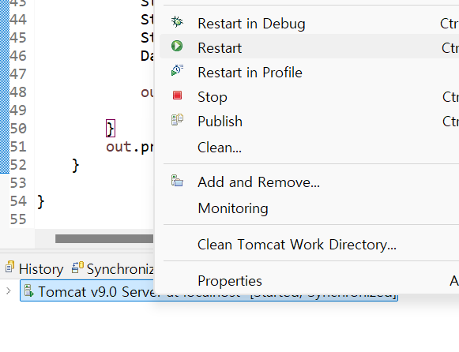459x352 pixels.
Task: Expand the Tomcat v9.0 Server tree node
Action: click(9, 291)
